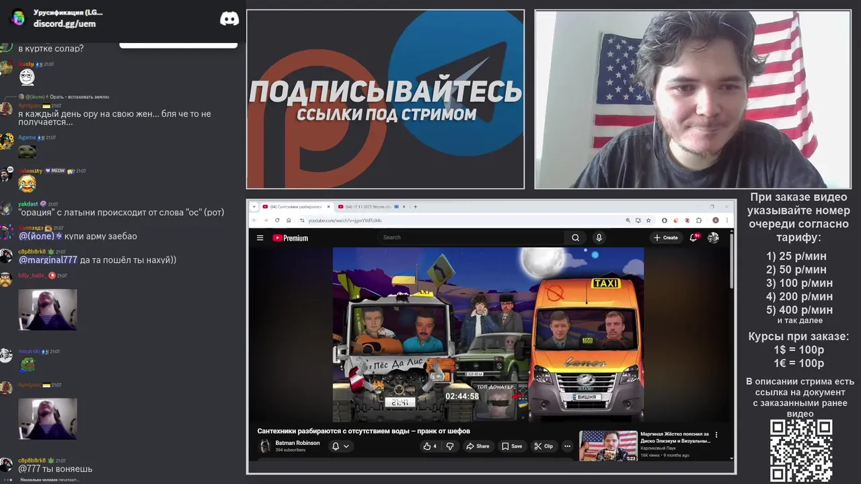Create a Clip of the video

[x=544, y=446]
